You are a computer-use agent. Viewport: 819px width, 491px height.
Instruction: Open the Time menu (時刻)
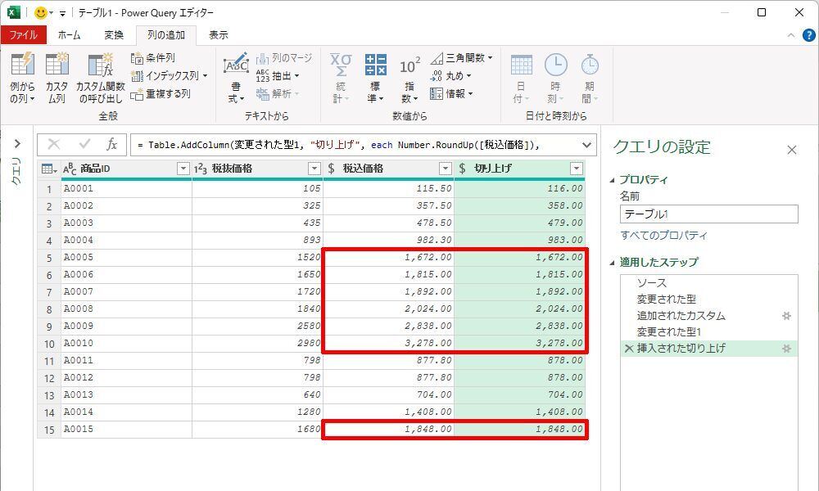pos(556,77)
